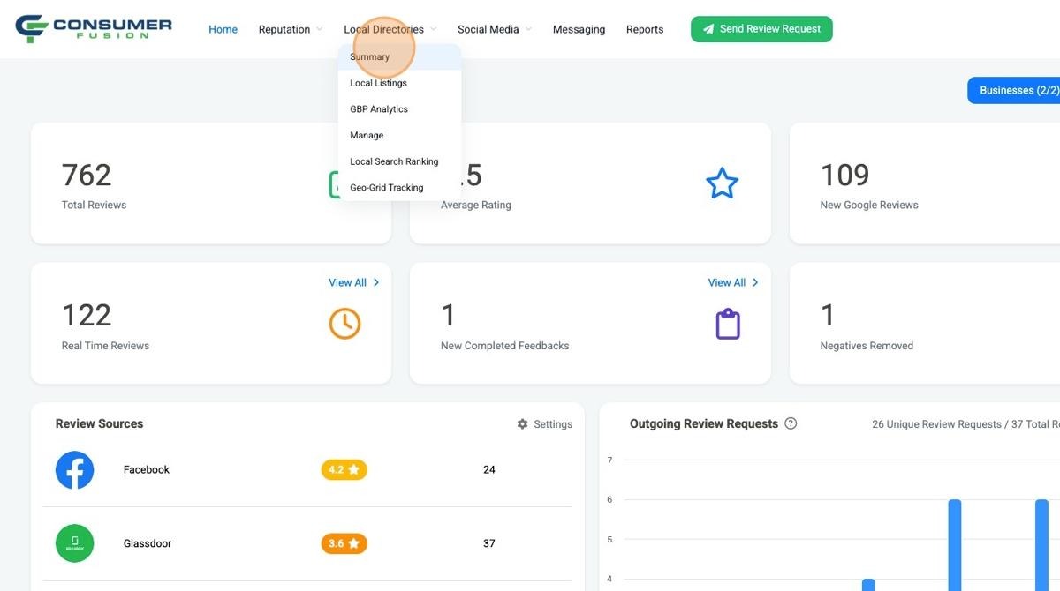Click the Facebook logo in Review Sources
The width and height of the screenshot is (1060, 591).
75,470
